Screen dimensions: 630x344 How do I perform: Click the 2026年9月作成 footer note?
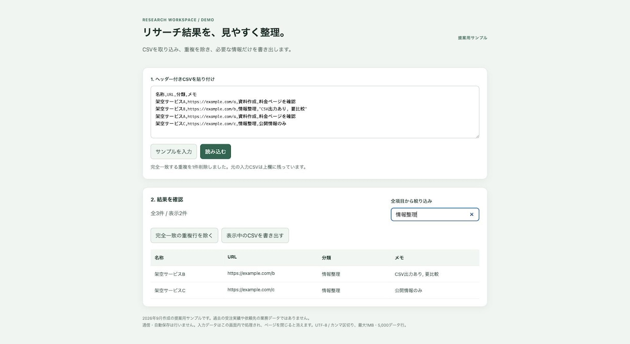click(227, 318)
